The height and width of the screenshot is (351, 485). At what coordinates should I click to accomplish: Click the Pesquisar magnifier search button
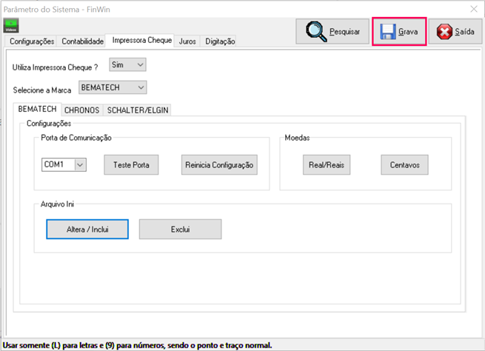pyautogui.click(x=332, y=33)
